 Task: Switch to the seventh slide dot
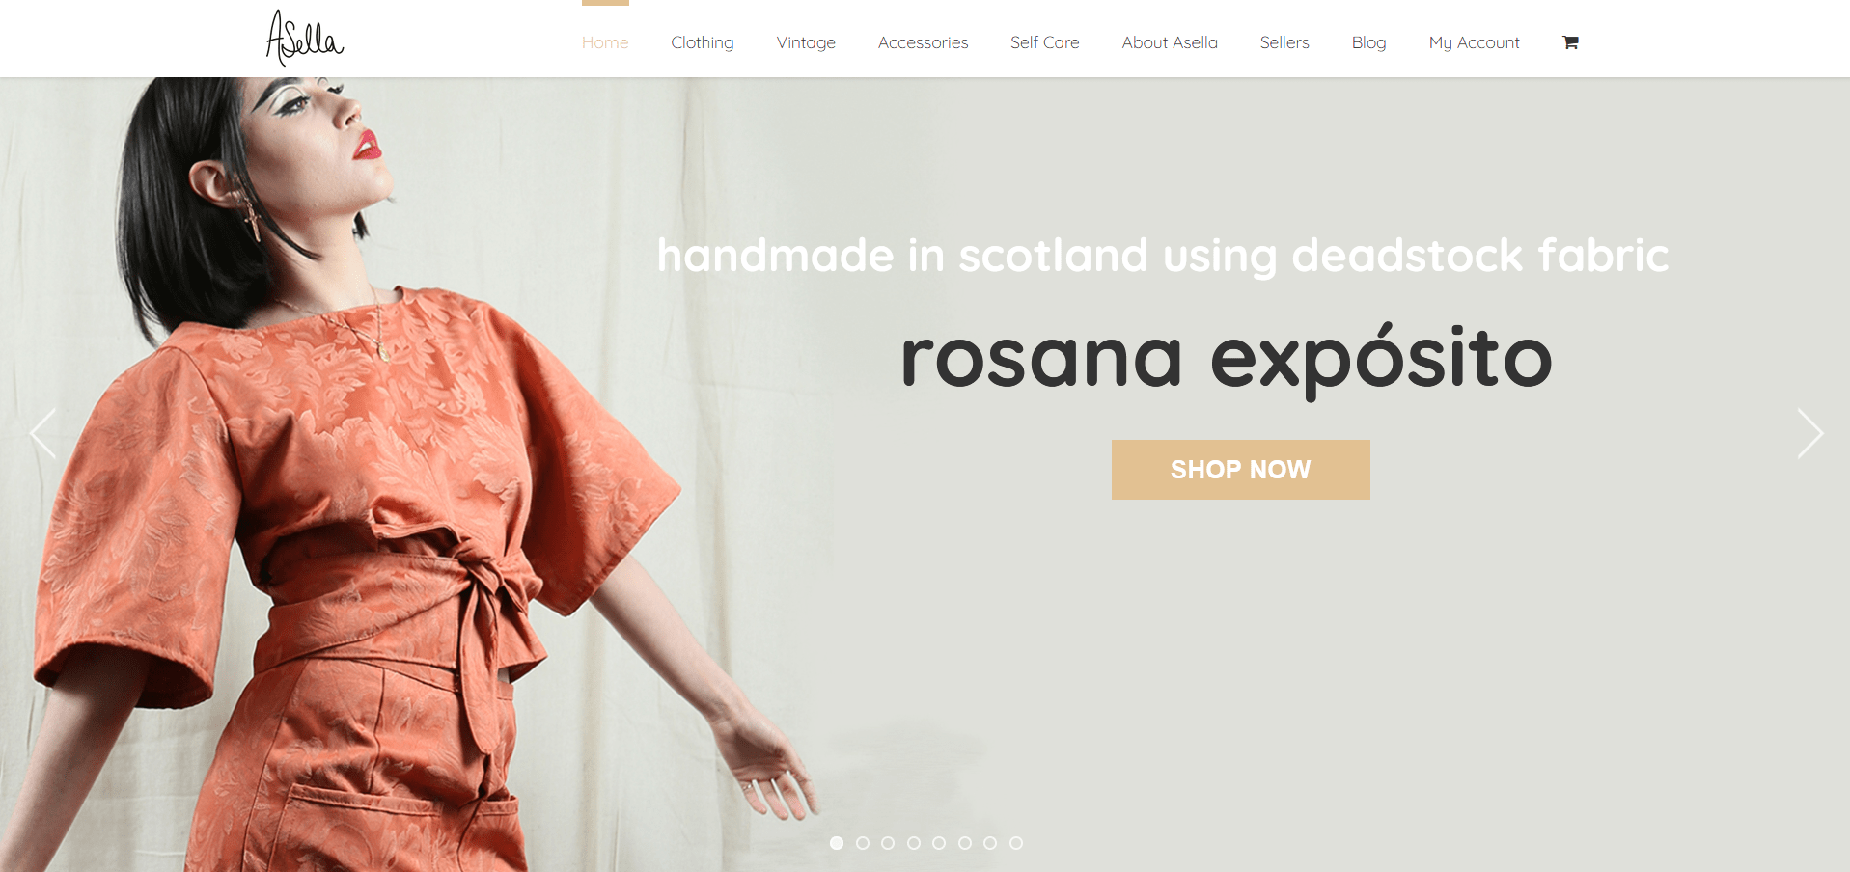click(990, 843)
